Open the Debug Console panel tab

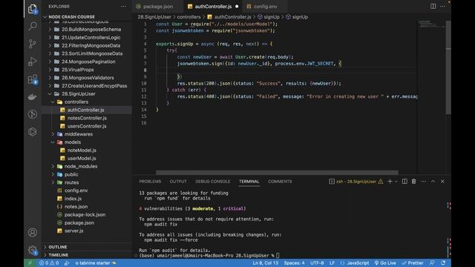pyautogui.click(x=213, y=181)
